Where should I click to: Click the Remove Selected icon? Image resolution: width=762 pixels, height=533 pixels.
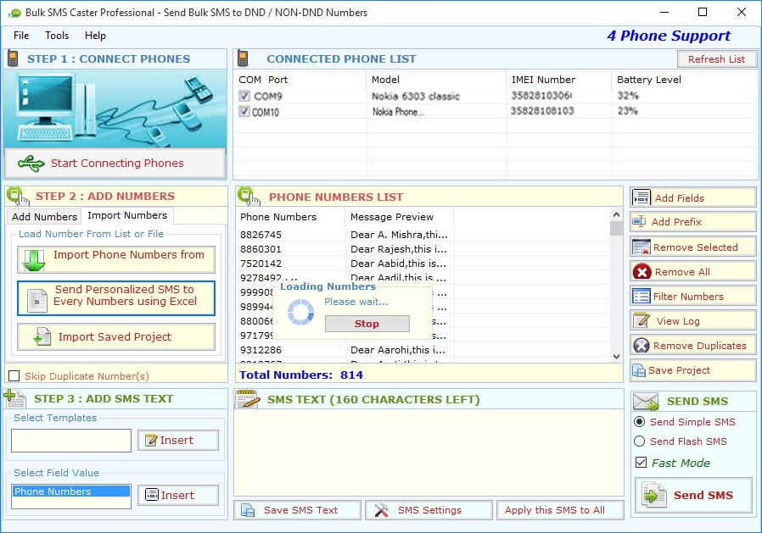pyautogui.click(x=641, y=247)
